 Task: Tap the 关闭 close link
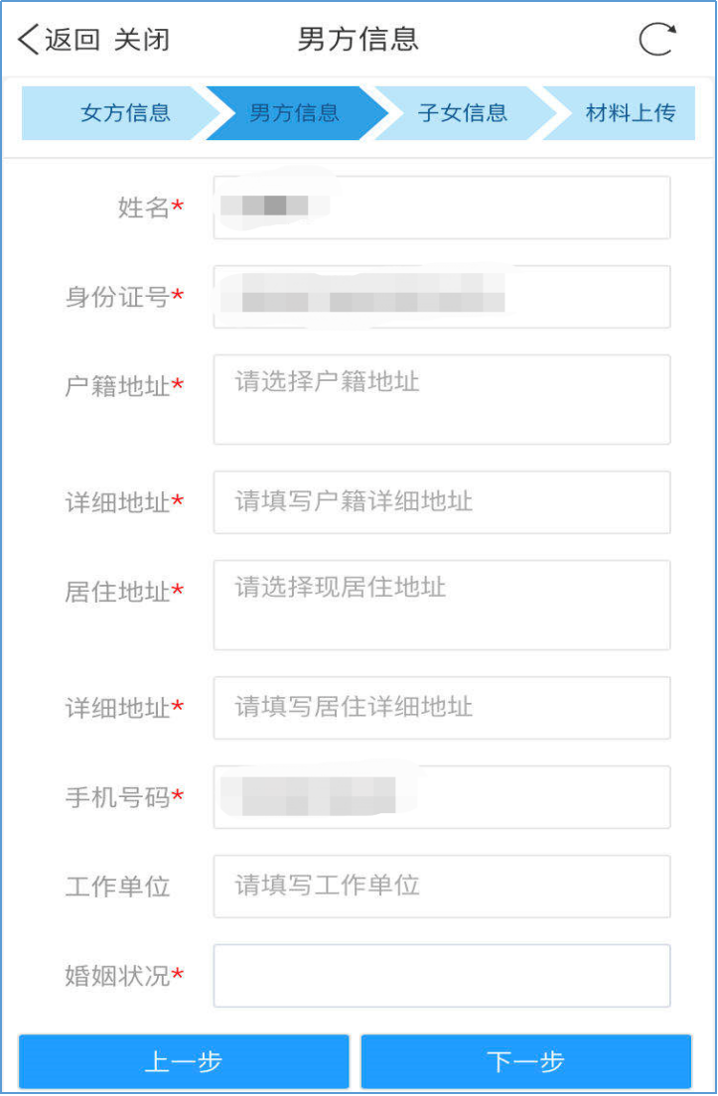(142, 40)
